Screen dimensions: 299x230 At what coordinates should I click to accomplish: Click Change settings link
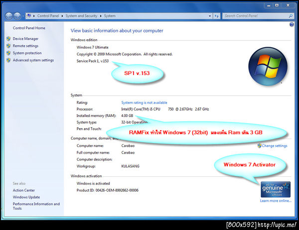(275, 146)
